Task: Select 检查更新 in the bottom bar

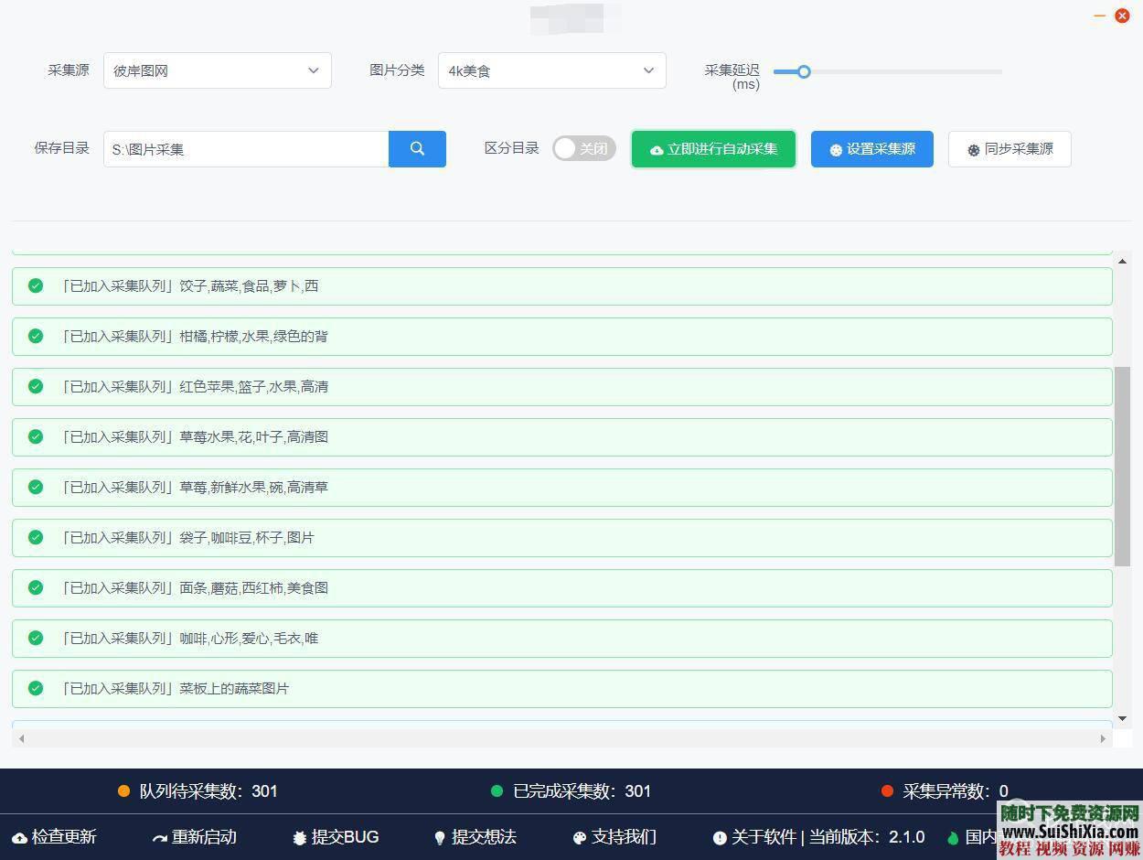Action: (53, 837)
